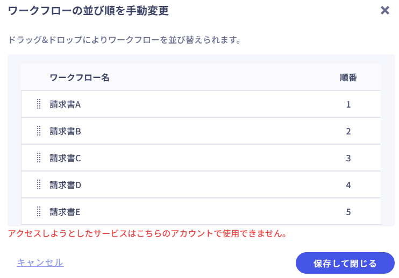Click the drag handle for 請求書D
Screen dimensions: 399x278
coord(39,185)
